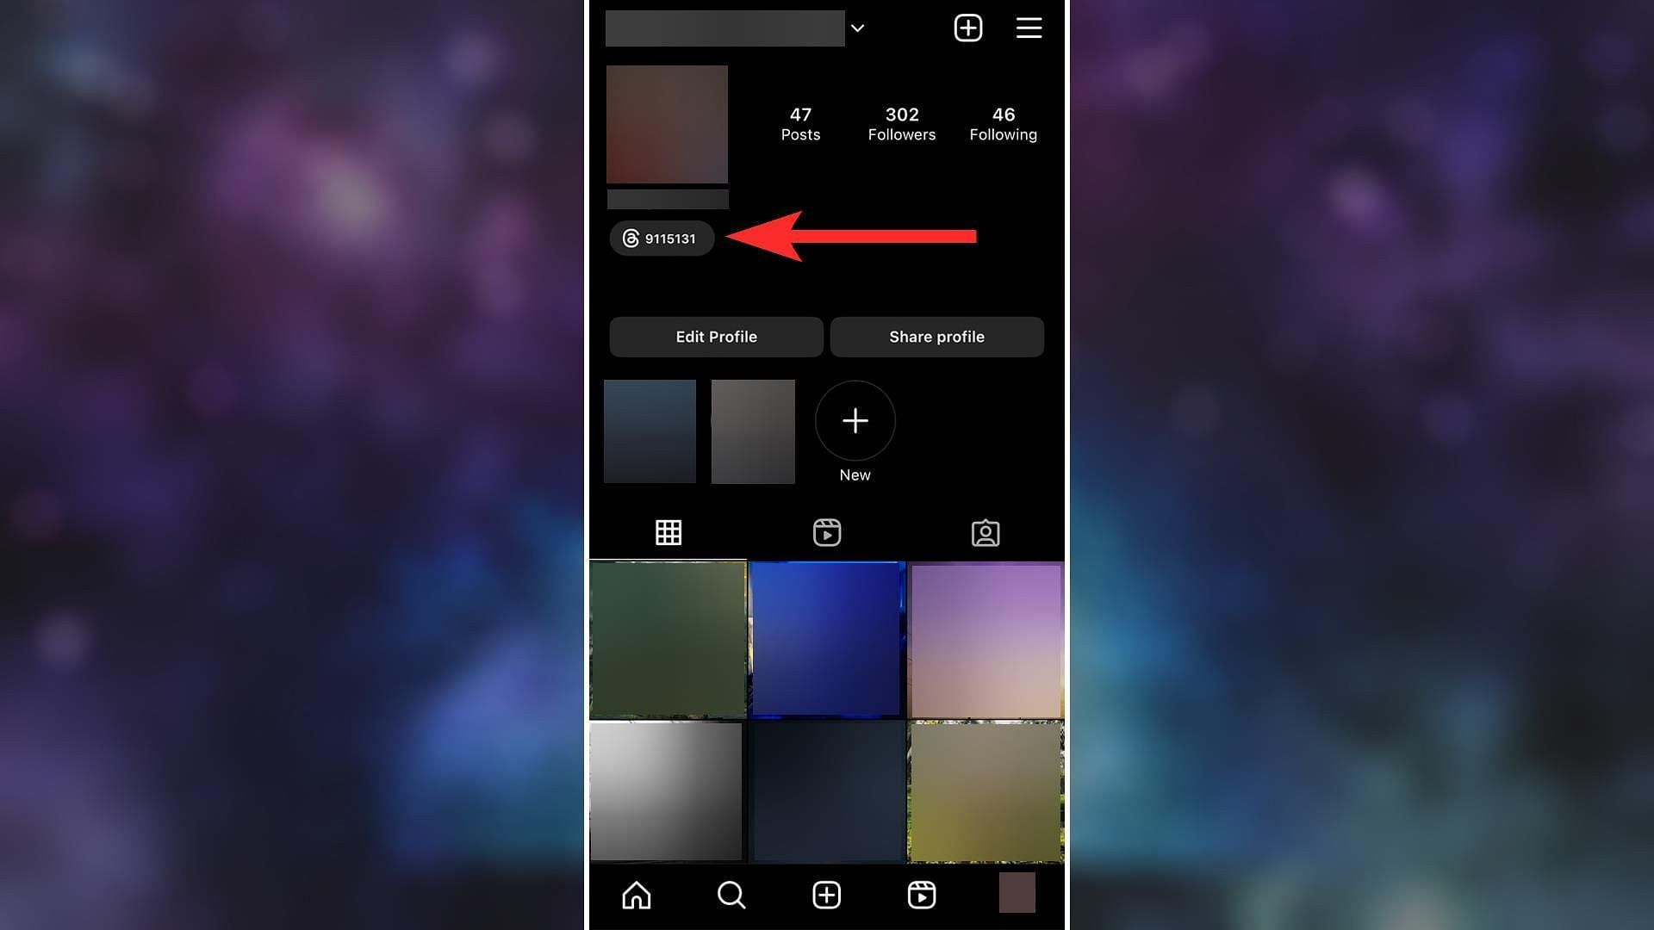This screenshot has width=1654, height=930.
Task: Toggle second highlight story circle
Action: pyautogui.click(x=752, y=431)
